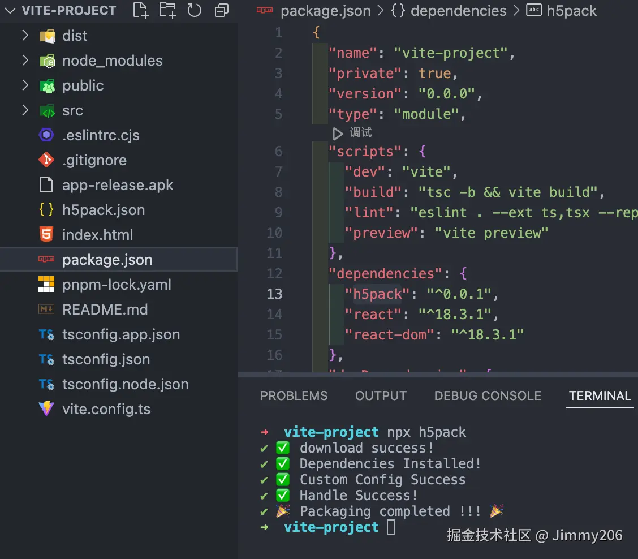Open pnpm-lock.yaml file

[117, 285]
